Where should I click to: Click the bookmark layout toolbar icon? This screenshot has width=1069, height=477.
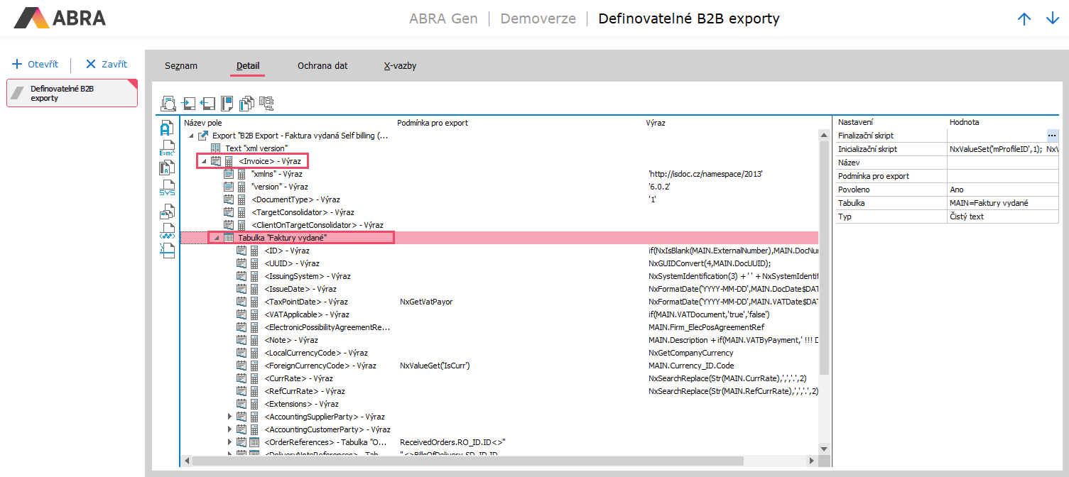point(227,104)
